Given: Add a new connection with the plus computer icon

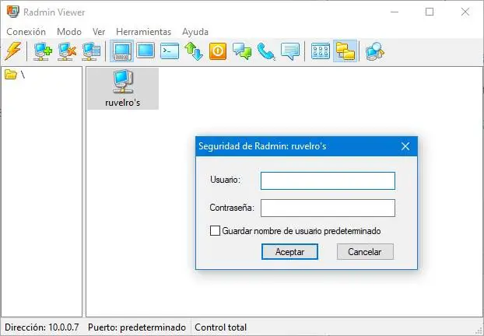Looking at the screenshot, I should click(43, 51).
